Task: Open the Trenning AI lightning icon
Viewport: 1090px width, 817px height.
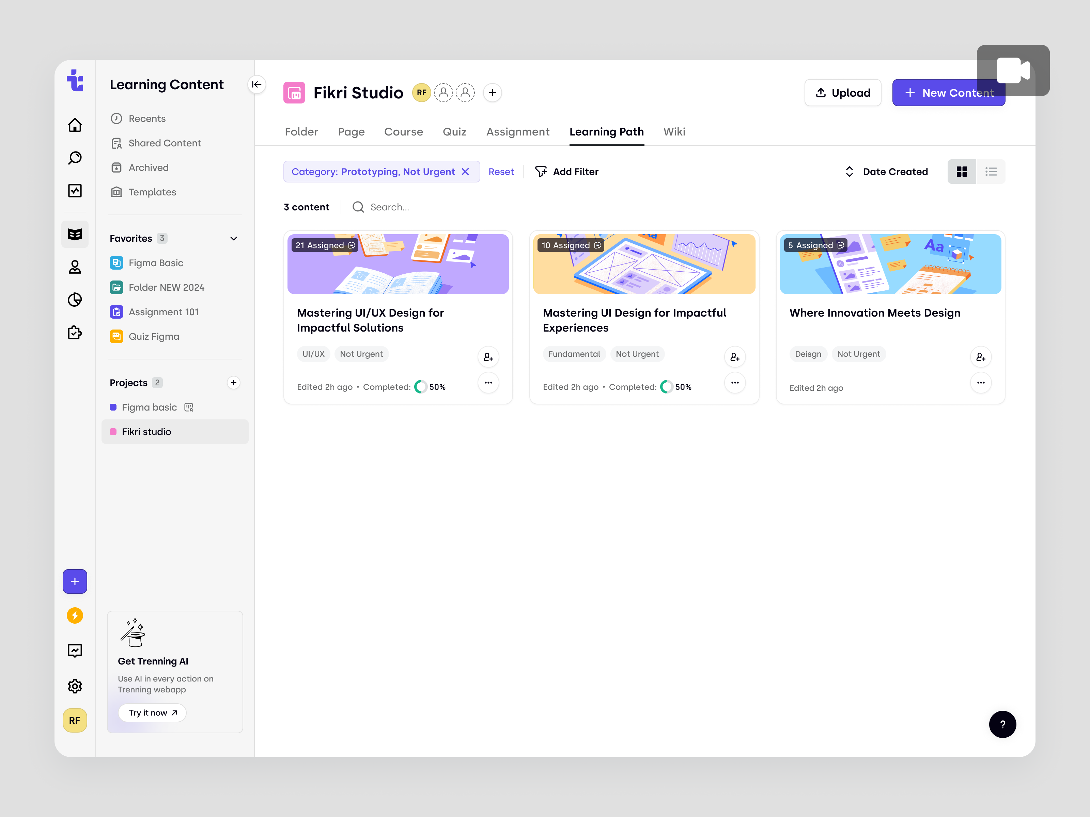Action: 75,615
